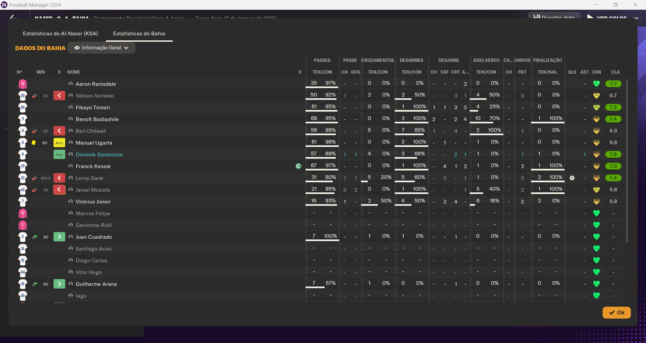
Task: Click the FINALIZAÇÃO column group header
Action: (547, 60)
